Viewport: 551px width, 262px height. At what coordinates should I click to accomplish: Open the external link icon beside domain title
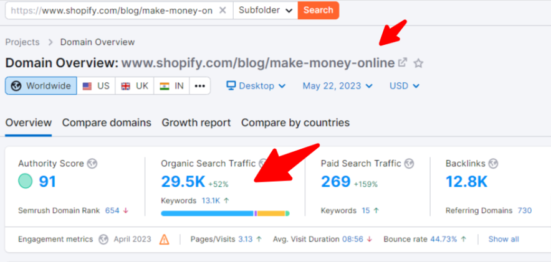403,63
